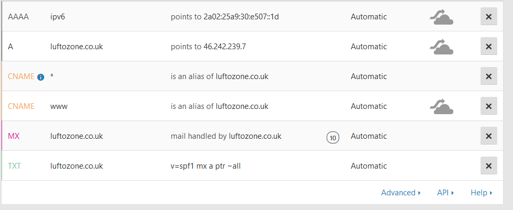Open TTL Automatic dropdown for AAAA record

click(x=369, y=17)
